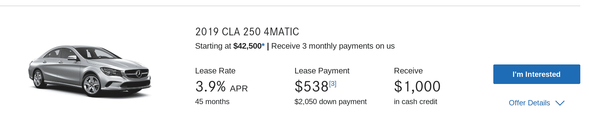Image resolution: width=589 pixels, height=132 pixels.
Task: Expand the Offer Details chevron arrow
Action: pos(560,103)
